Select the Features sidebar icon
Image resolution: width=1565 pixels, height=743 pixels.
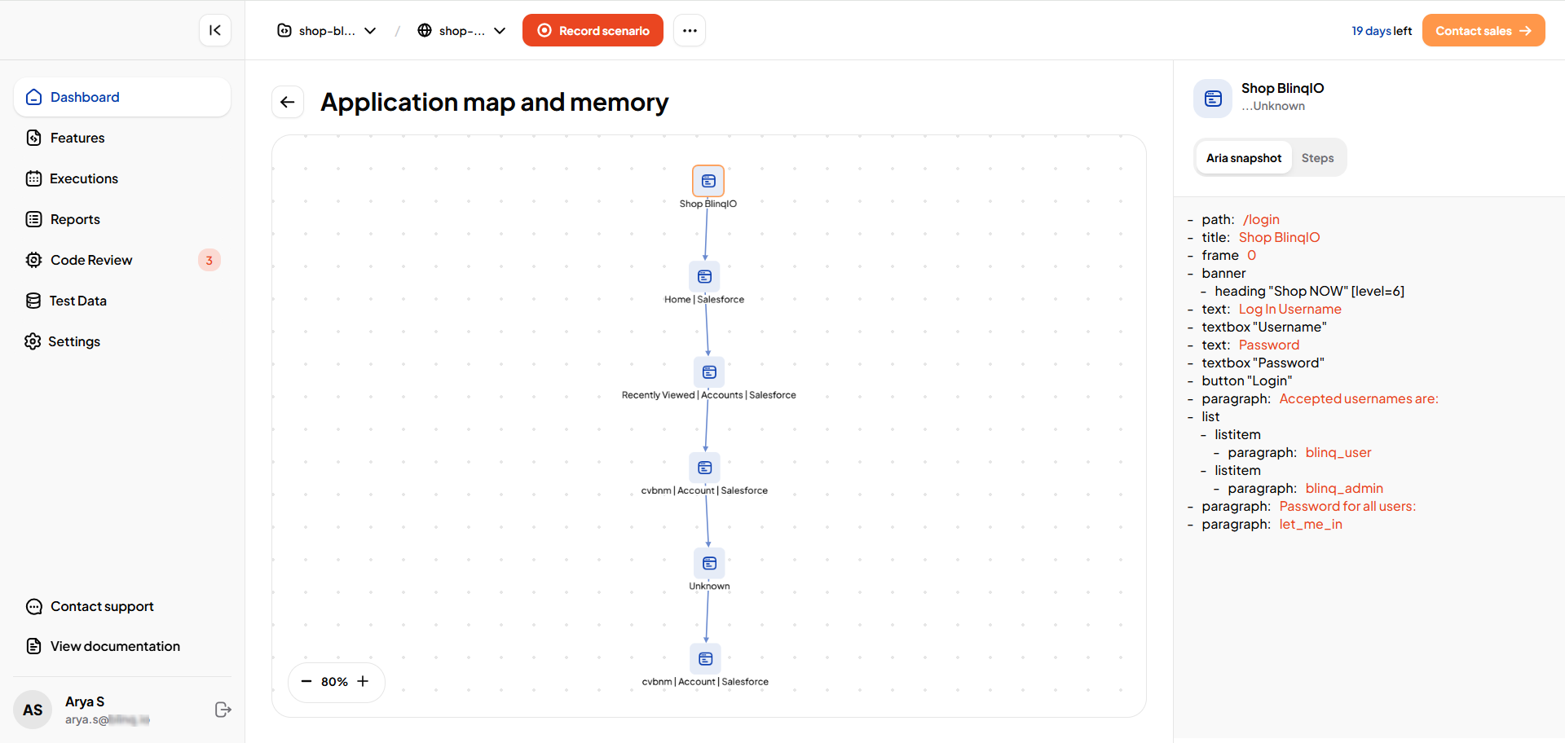77,138
